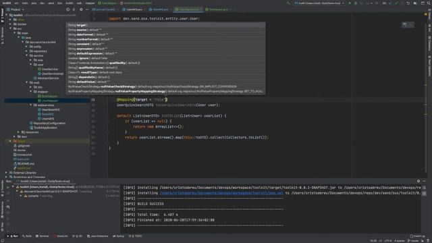432x243 pixels.
Task: Open README.md in project tree
Action: point(24,163)
